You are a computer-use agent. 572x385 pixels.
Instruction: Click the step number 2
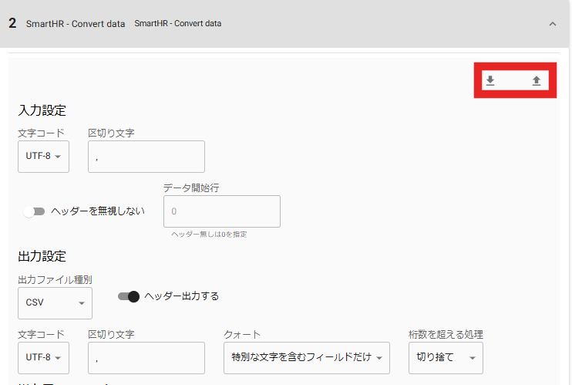pos(12,23)
